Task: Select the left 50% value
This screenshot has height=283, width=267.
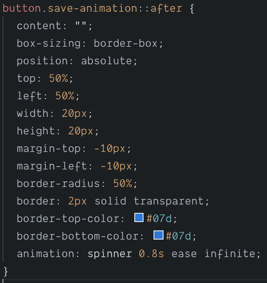Action: pos(65,96)
